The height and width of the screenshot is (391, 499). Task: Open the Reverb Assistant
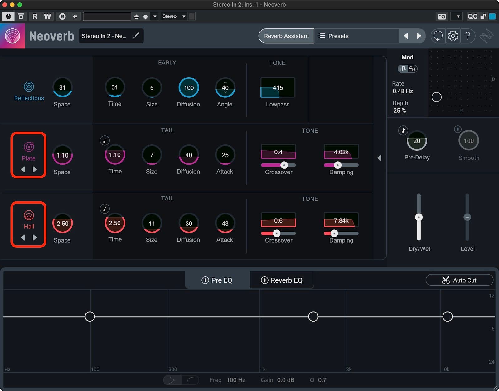pyautogui.click(x=286, y=36)
